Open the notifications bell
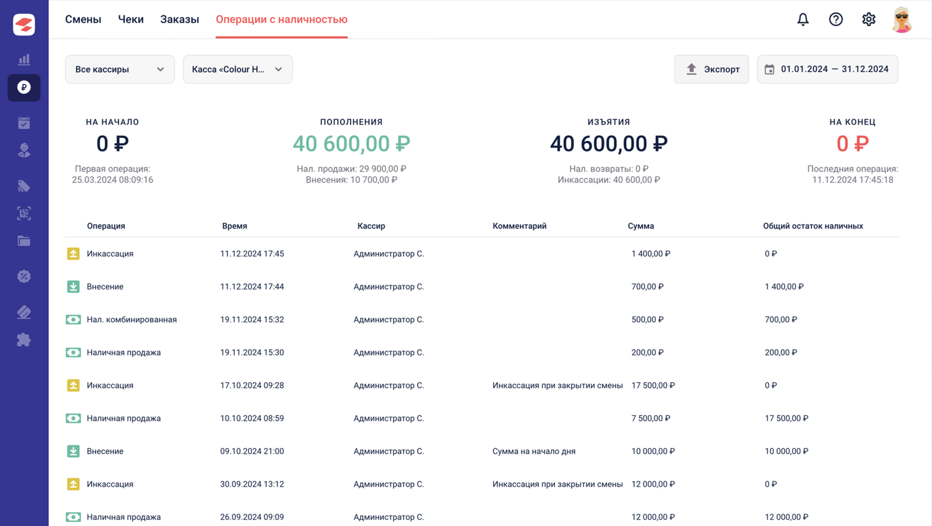Viewport: 932px width, 526px height. point(803,19)
